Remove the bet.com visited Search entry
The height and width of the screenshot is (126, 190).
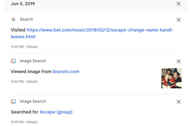(x=178, y=20)
